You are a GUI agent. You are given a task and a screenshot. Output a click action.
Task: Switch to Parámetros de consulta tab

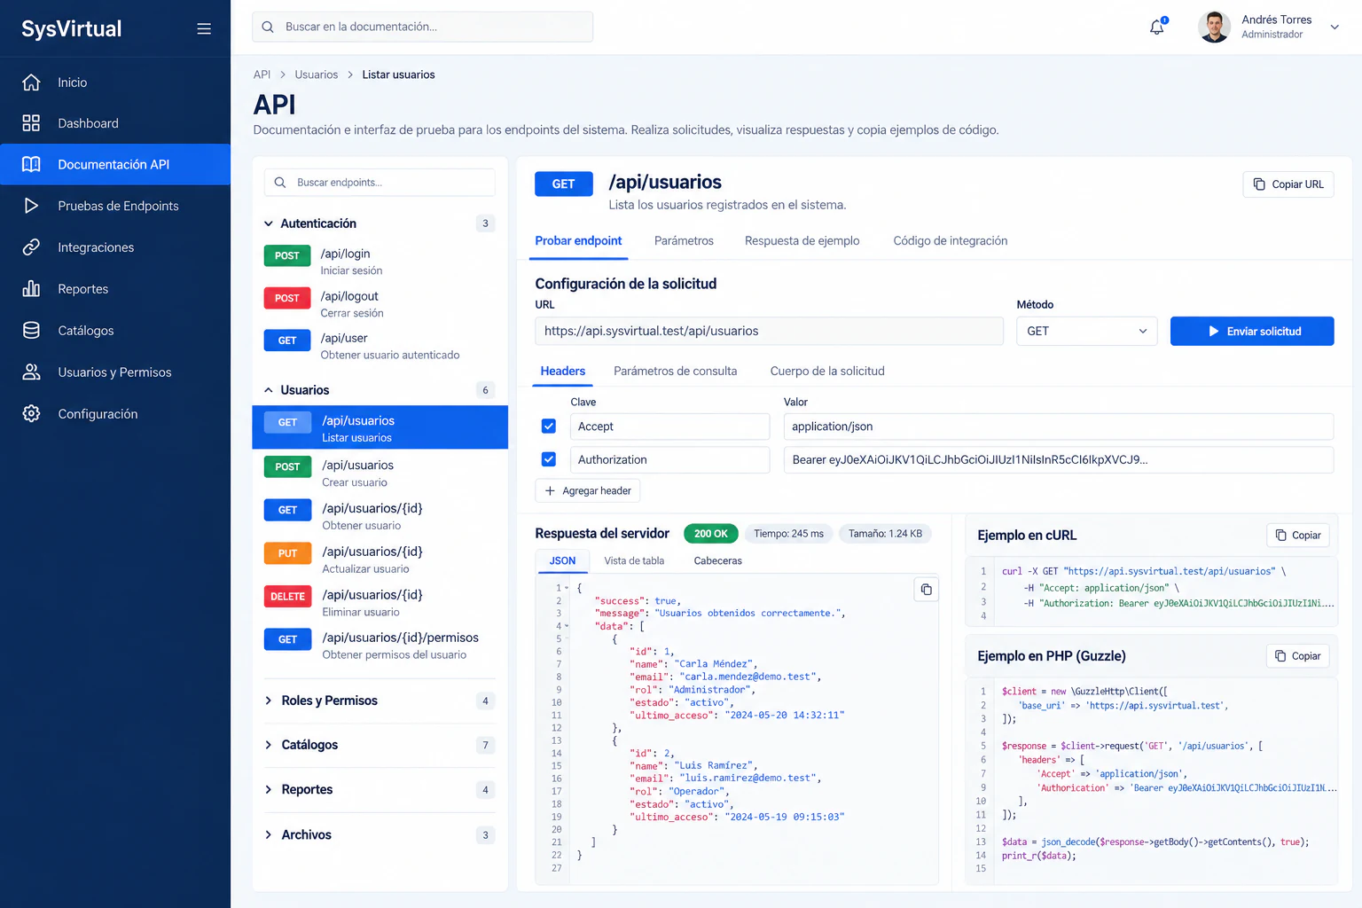676,372
